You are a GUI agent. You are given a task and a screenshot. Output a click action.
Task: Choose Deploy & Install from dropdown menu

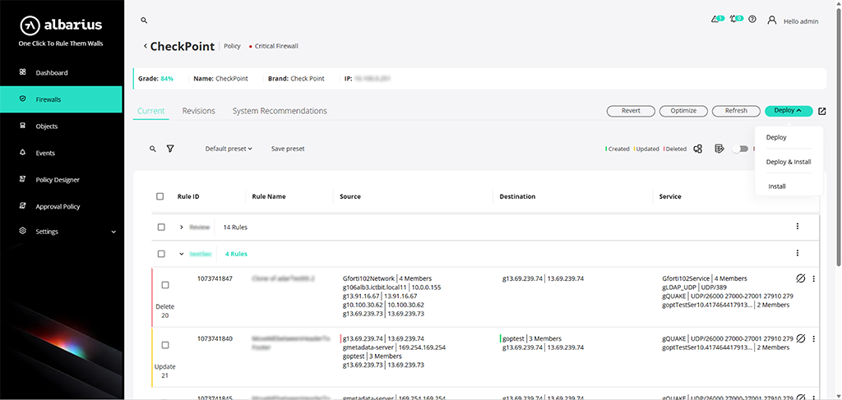point(789,162)
